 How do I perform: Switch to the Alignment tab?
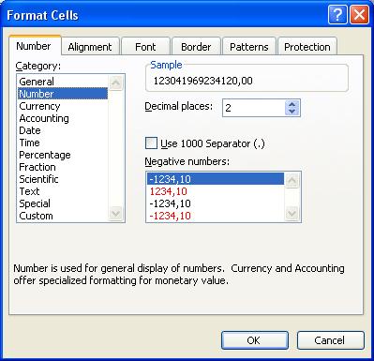point(90,47)
